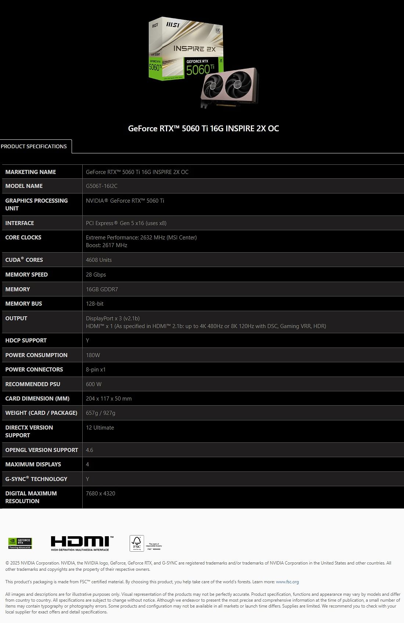The image size is (404, 623).
Task: Select the '657g / 927g' value
Action: [101, 413]
